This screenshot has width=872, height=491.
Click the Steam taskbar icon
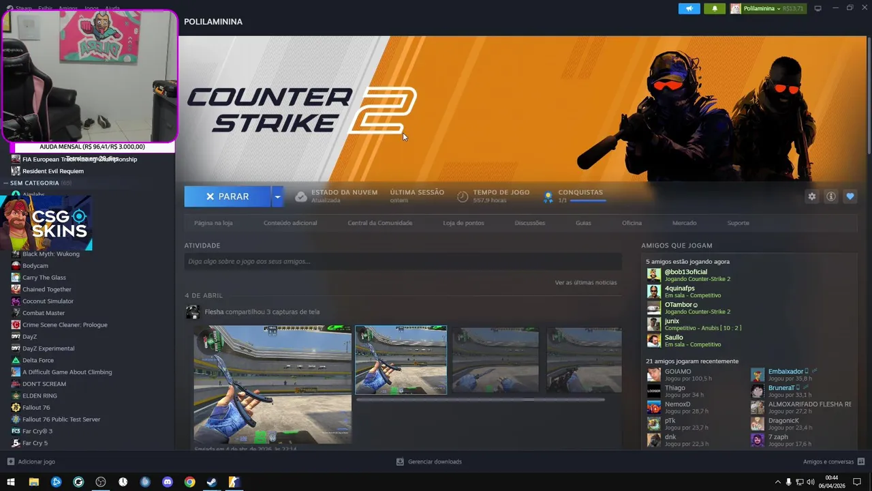212,482
